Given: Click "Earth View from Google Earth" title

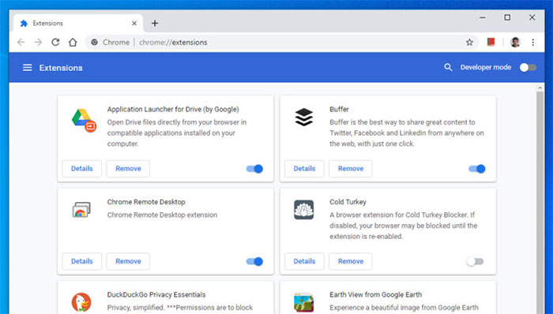Looking at the screenshot, I should [375, 294].
